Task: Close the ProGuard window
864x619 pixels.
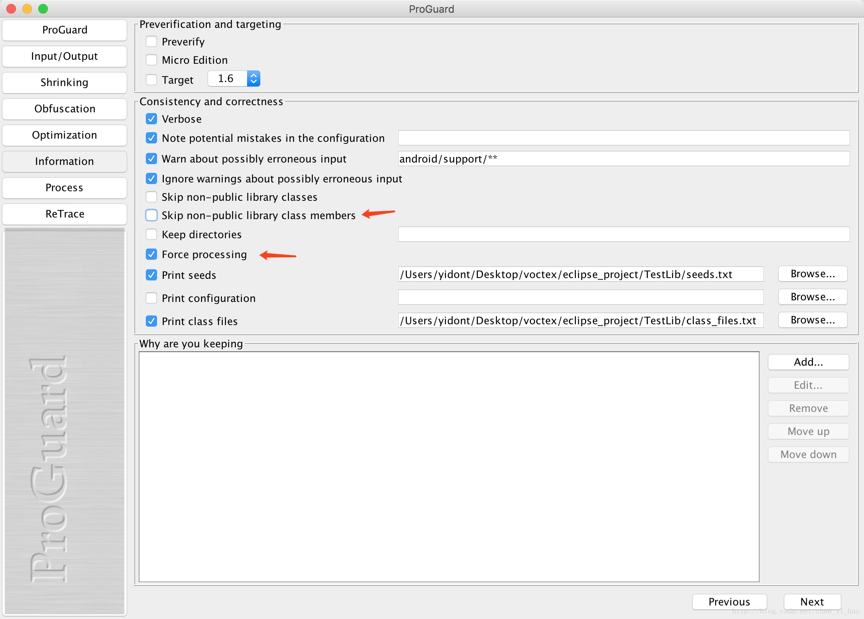Action: click(11, 9)
